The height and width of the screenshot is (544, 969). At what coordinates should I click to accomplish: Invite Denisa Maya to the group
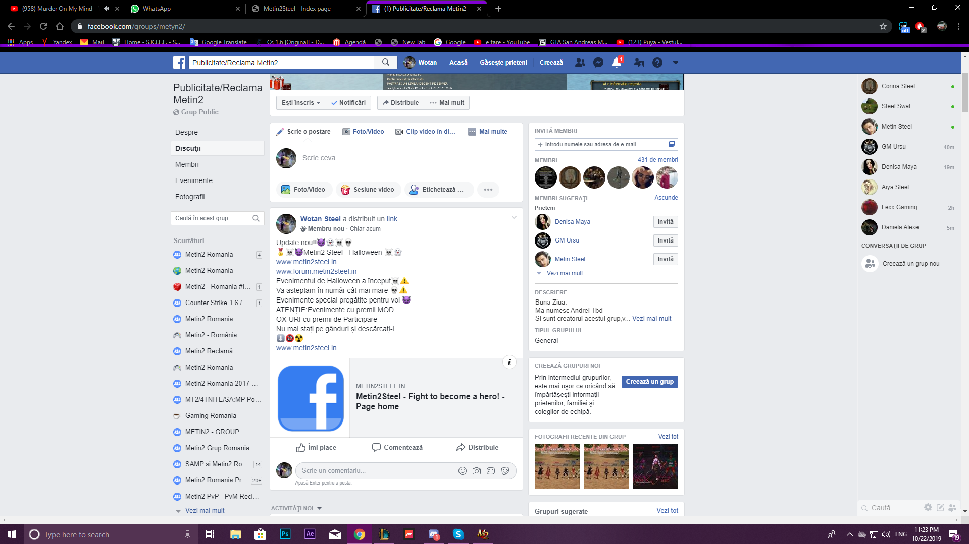point(665,222)
